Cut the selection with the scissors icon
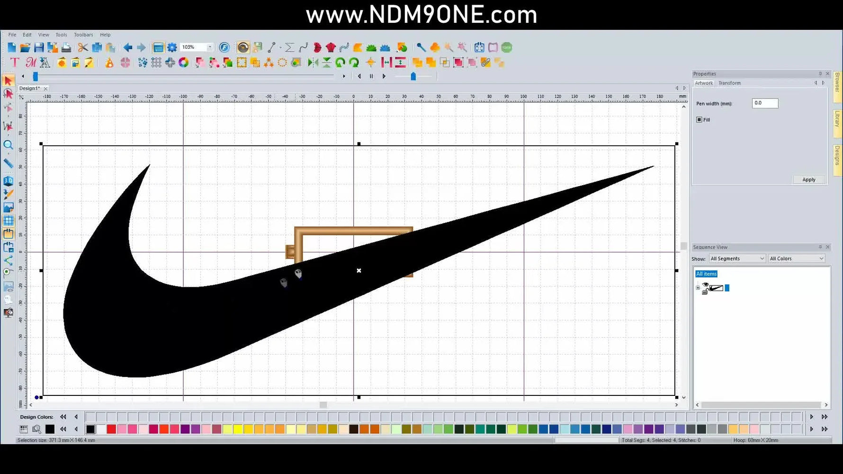This screenshot has width=843, height=474. coord(83,47)
